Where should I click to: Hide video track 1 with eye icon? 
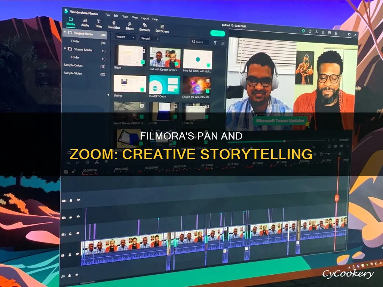click(77, 254)
